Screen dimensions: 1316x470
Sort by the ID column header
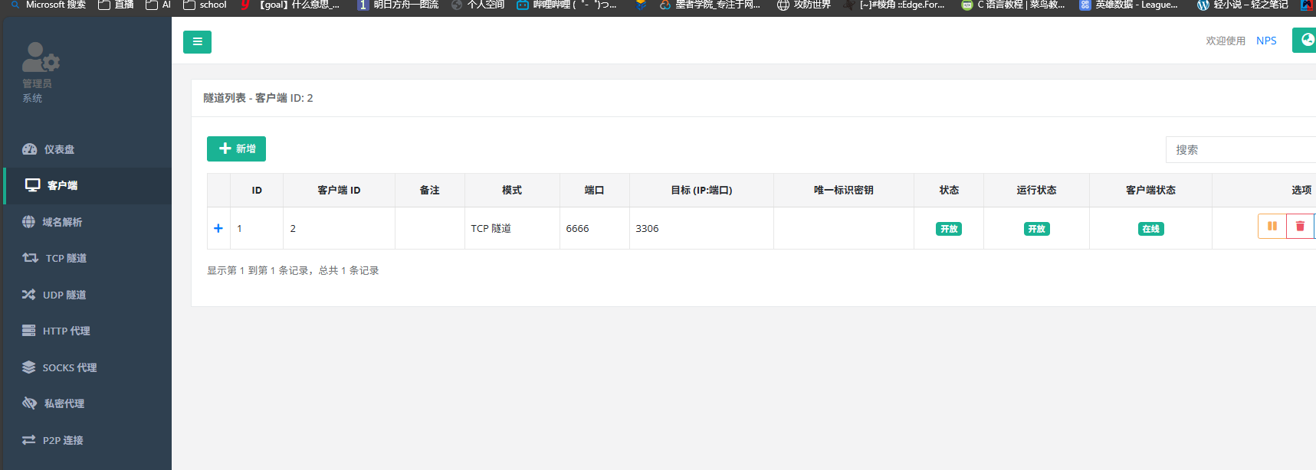257,191
